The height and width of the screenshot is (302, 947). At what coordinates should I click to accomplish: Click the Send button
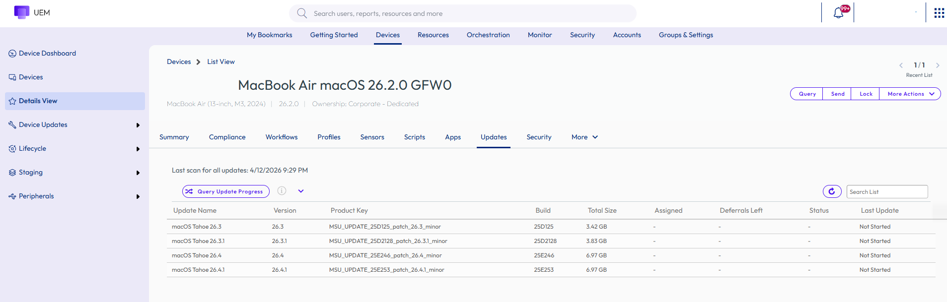(x=837, y=94)
